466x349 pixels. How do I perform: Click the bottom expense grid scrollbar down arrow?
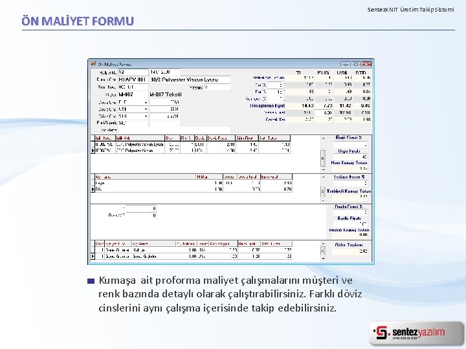pos(323,259)
